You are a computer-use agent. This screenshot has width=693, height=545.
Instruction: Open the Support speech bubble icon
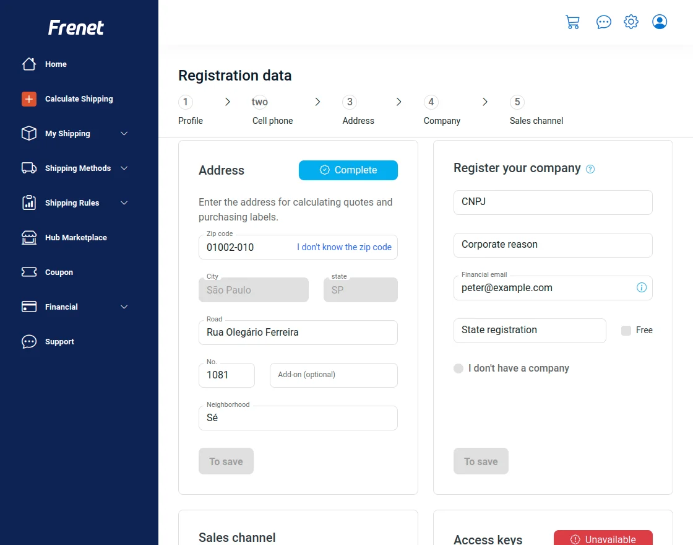tap(28, 341)
